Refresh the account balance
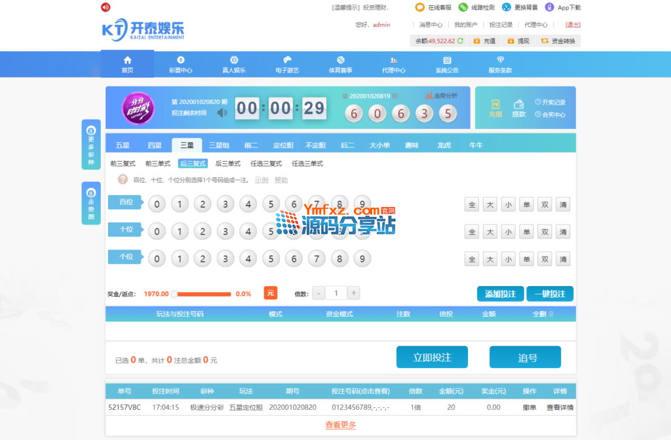 [461, 41]
